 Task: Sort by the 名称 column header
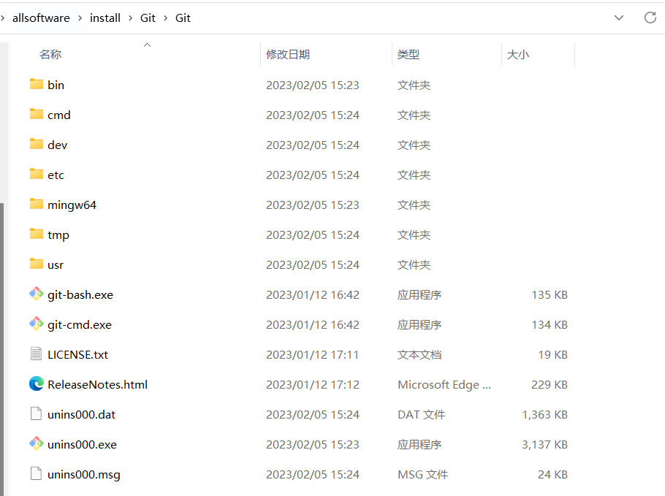pos(50,55)
